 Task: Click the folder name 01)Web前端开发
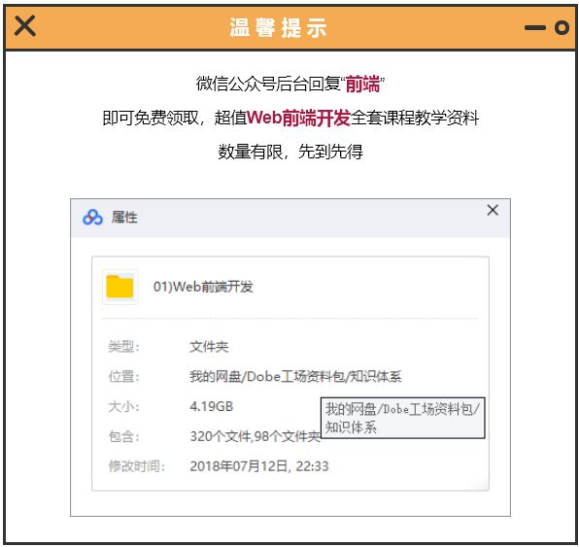[203, 287]
